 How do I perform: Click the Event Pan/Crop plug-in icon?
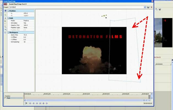tap(6, 4)
